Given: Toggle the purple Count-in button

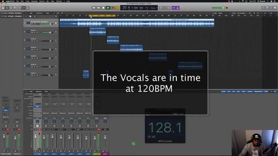Looking at the screenshot, I should click(173, 8).
